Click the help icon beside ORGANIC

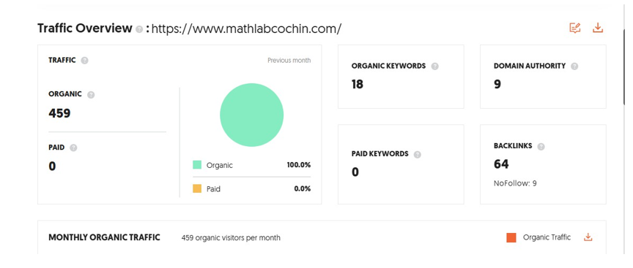pyautogui.click(x=91, y=94)
